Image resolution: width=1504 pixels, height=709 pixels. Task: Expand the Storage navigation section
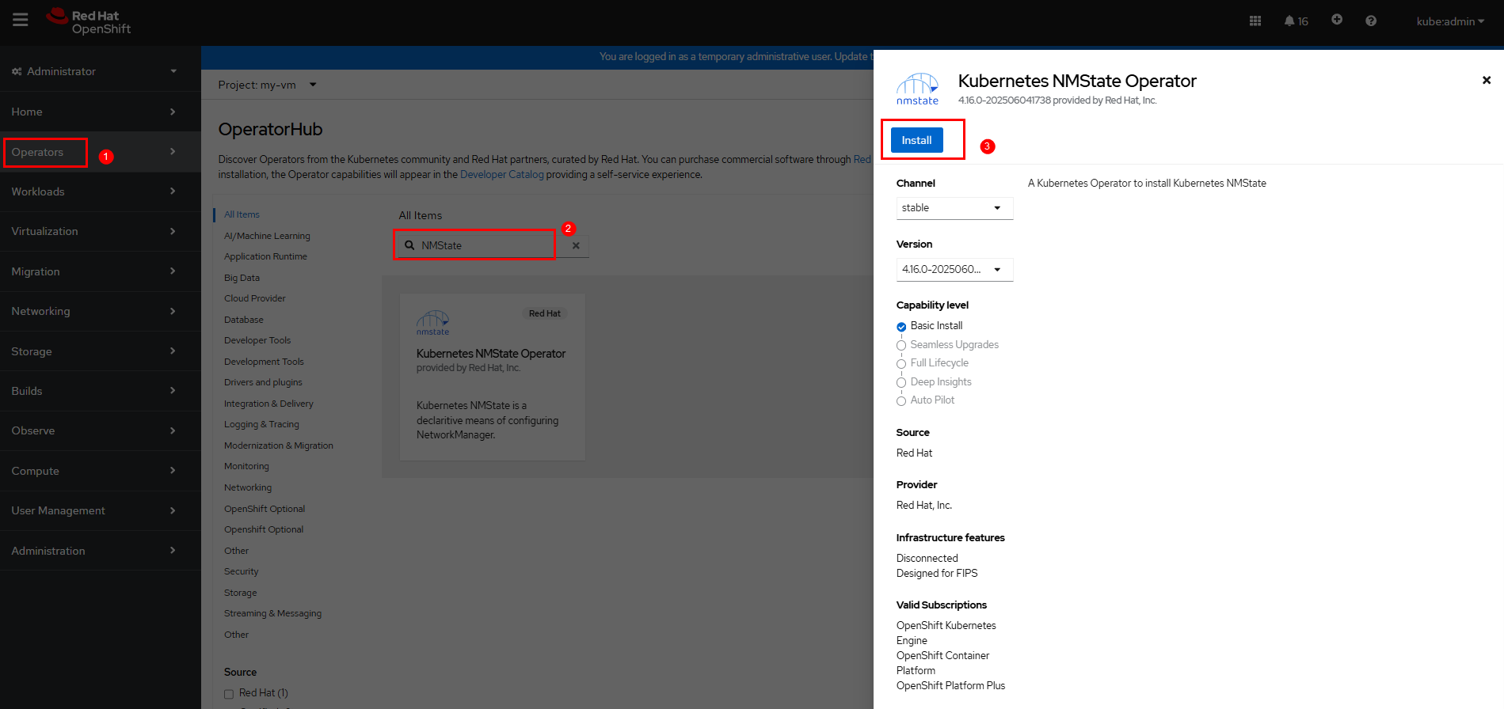click(101, 351)
